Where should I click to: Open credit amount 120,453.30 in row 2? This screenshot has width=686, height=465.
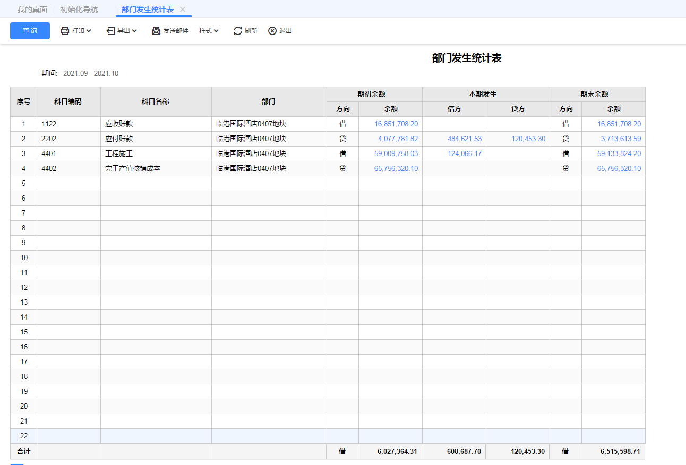[x=528, y=139]
